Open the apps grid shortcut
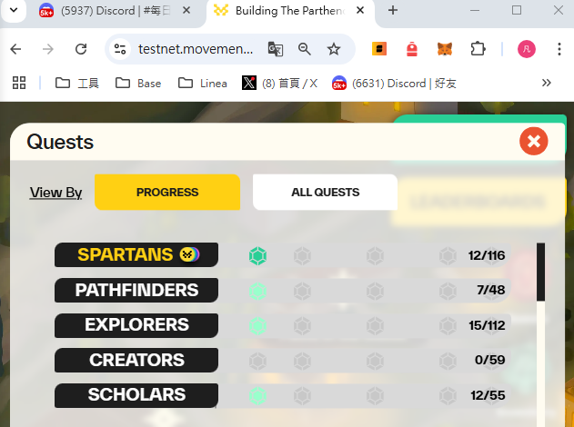The image size is (574, 427). 19,83
